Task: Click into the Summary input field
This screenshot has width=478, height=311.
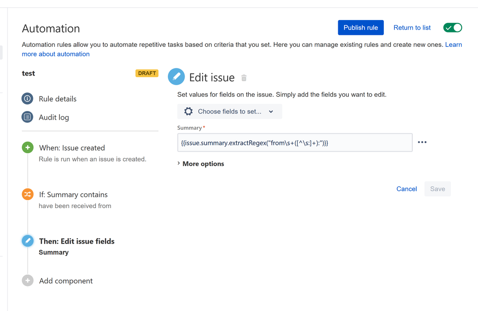Action: (295, 143)
